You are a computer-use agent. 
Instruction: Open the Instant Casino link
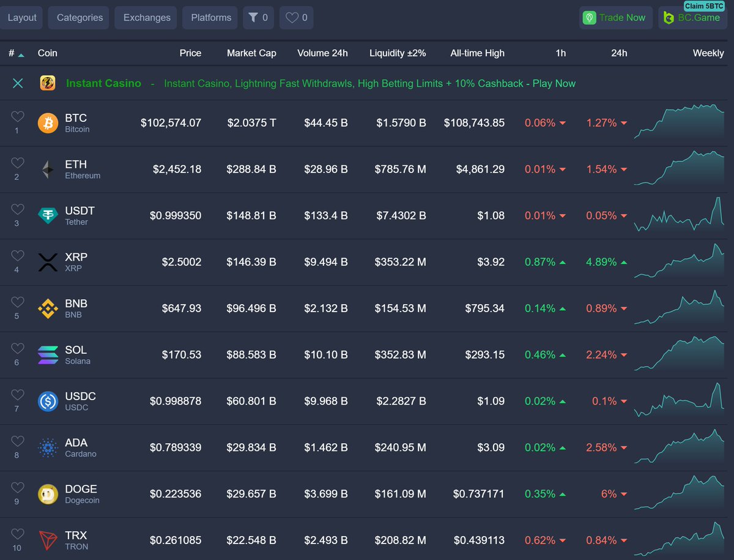(103, 83)
